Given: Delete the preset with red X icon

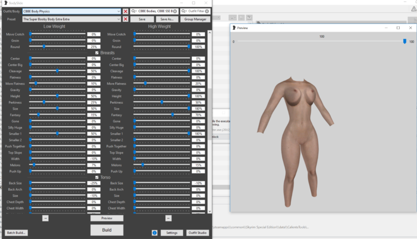Looking at the screenshot, I should coord(125,19).
